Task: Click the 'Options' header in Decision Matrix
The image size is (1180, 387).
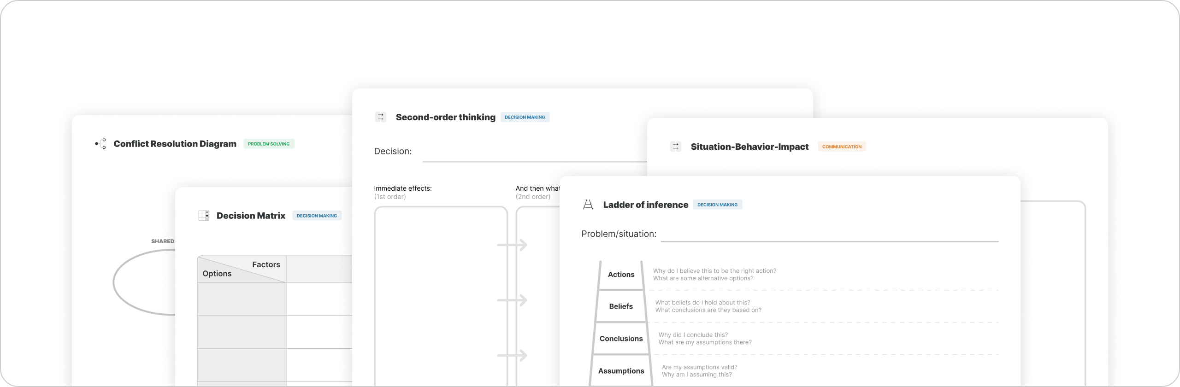Action: pyautogui.click(x=217, y=274)
